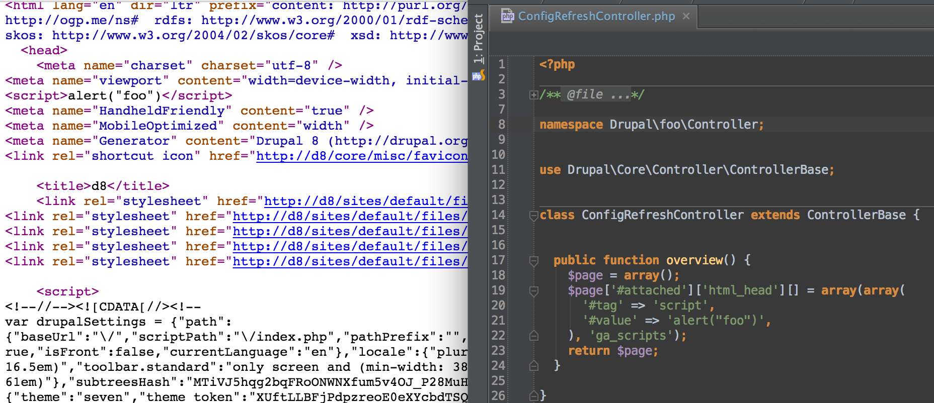934x403 pixels.
Task: Collapse the ConfigRefreshController class block
Action: (534, 216)
